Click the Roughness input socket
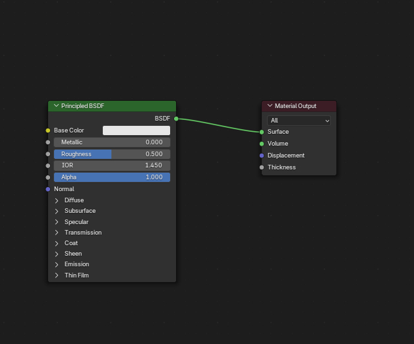This screenshot has width=414, height=344. [x=47, y=154]
